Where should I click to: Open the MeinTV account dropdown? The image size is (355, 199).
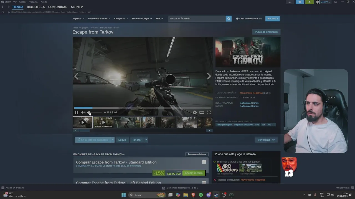coord(325,2)
